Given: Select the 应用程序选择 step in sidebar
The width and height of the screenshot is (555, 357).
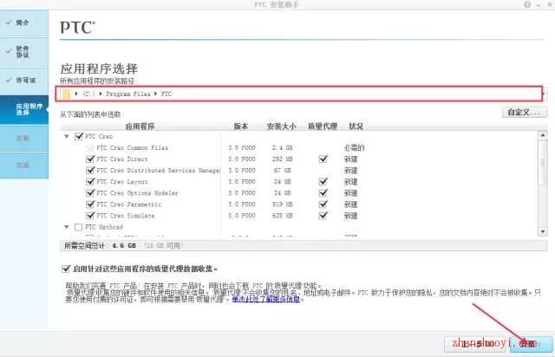Looking at the screenshot, I should (24, 109).
